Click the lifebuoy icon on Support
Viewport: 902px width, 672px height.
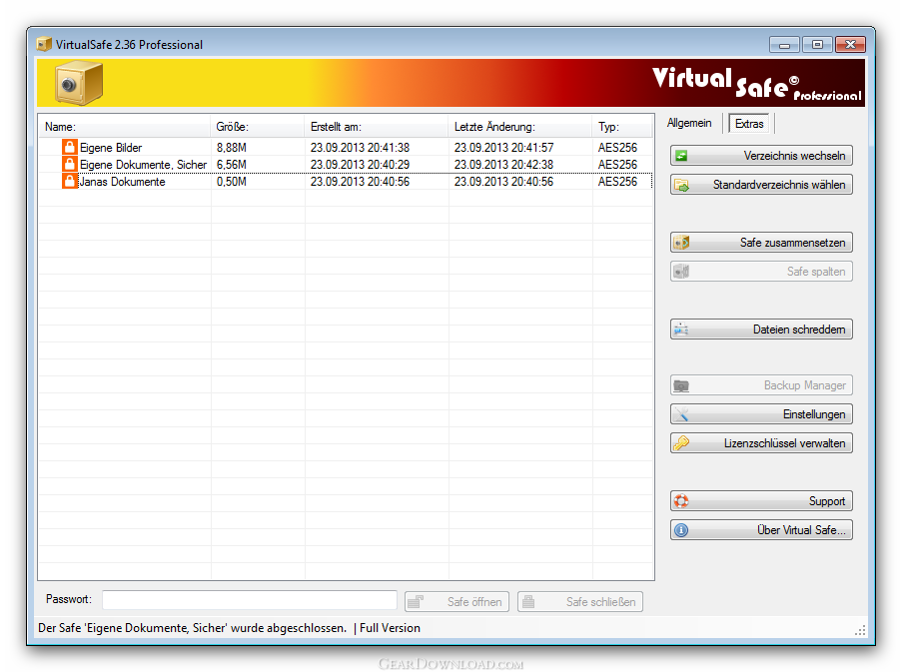[681, 501]
